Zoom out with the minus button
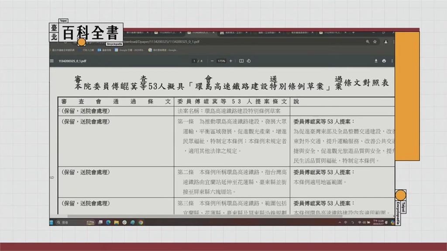The image size is (447, 251). (x=212, y=61)
